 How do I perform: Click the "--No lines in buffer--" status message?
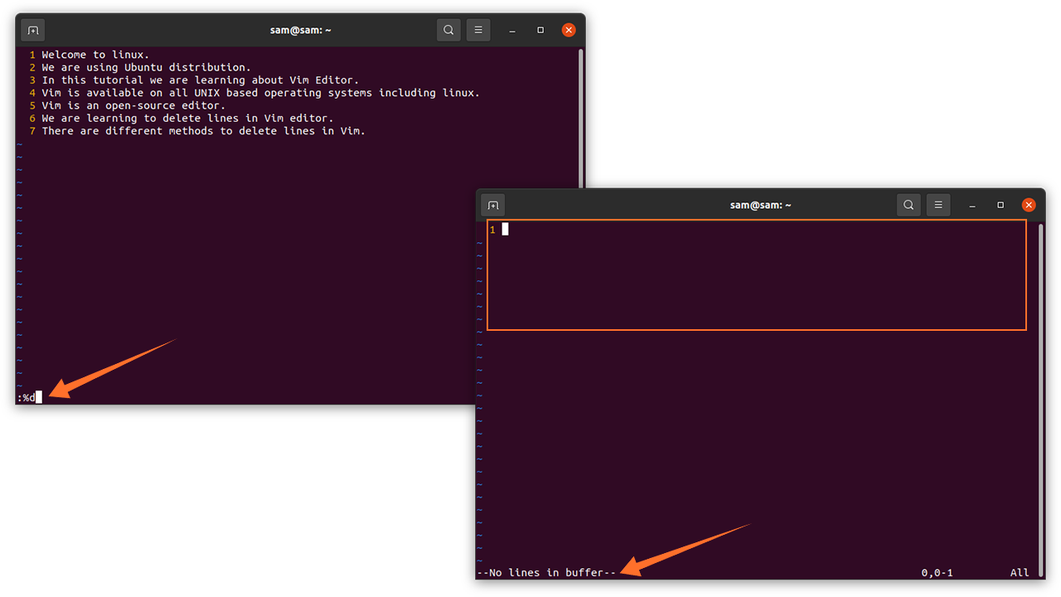(x=546, y=572)
